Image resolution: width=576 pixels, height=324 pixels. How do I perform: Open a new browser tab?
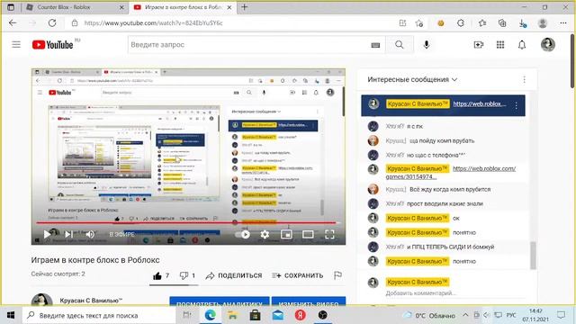point(244,7)
